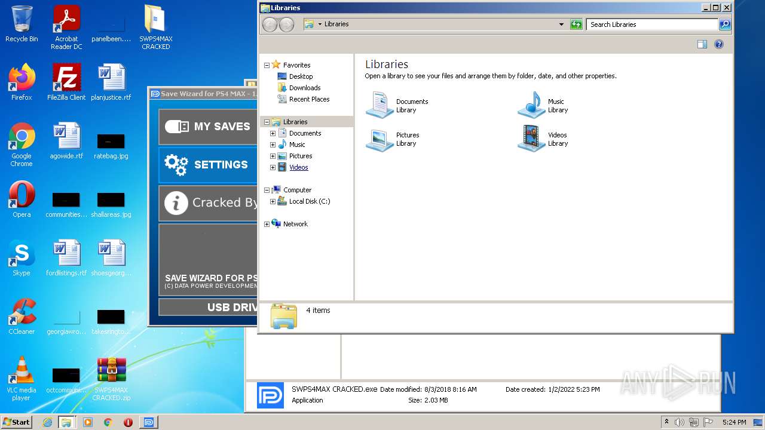Open VLC media player shortcut
This screenshot has width=765, height=430.
tap(22, 379)
